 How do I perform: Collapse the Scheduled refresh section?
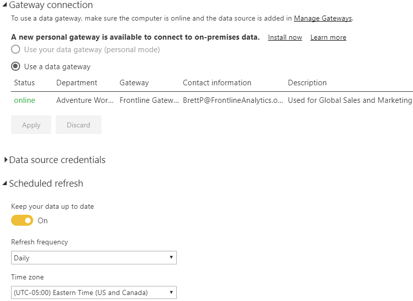[x=5, y=183]
